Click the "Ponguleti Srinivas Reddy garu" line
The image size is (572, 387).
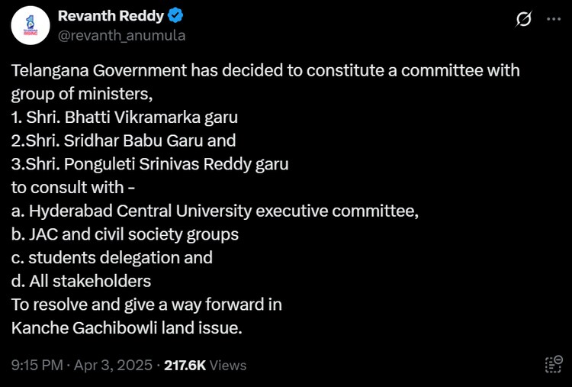click(149, 164)
